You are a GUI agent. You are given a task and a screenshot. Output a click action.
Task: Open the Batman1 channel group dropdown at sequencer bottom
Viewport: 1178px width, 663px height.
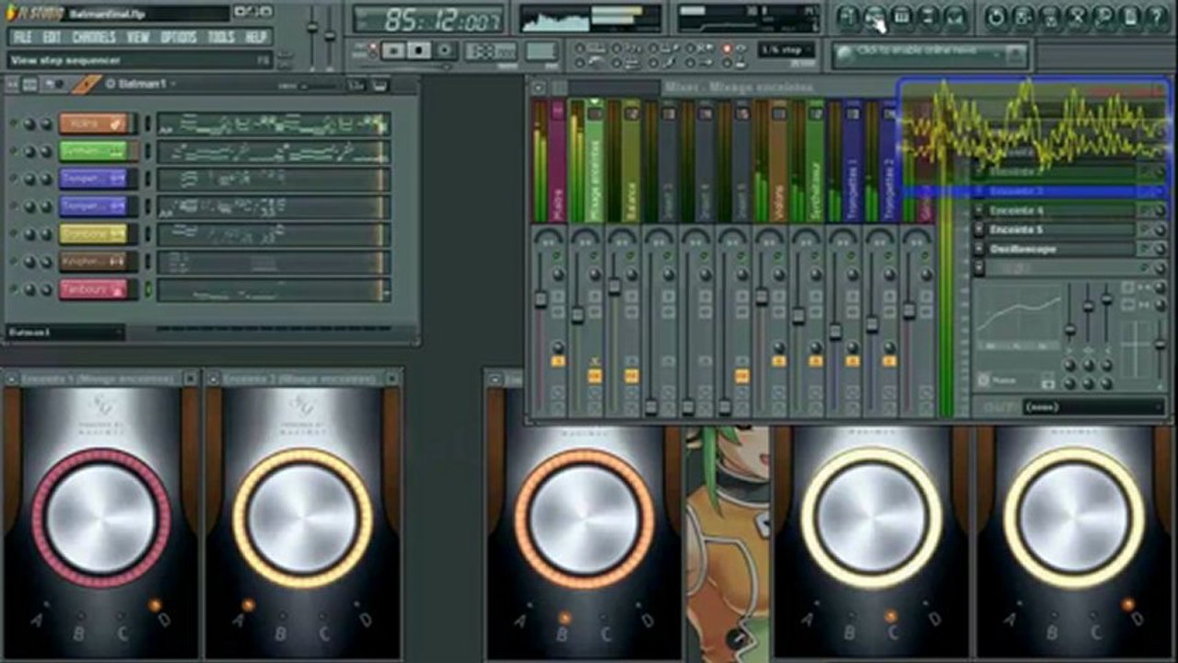pyautogui.click(x=64, y=331)
